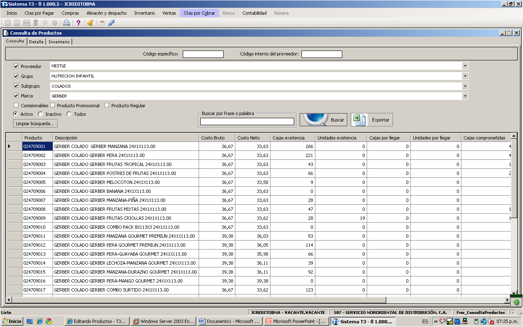The image size is (523, 327).
Task: Switch to Windows Server 2003 taskbar window
Action: (x=164, y=321)
